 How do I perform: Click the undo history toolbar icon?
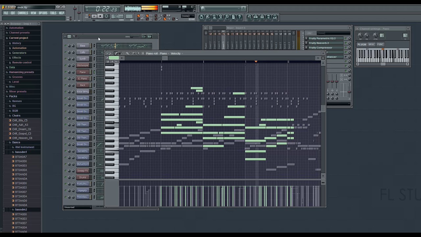point(201,17)
